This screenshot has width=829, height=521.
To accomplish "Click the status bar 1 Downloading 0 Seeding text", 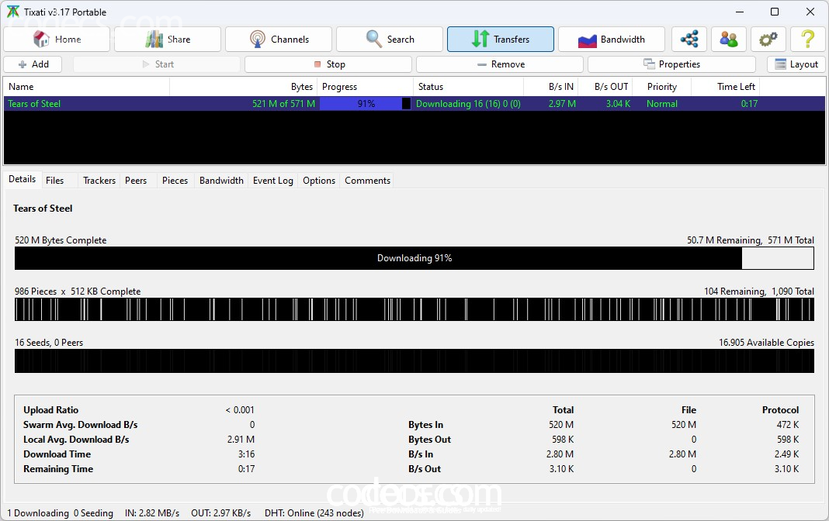I will (x=61, y=513).
